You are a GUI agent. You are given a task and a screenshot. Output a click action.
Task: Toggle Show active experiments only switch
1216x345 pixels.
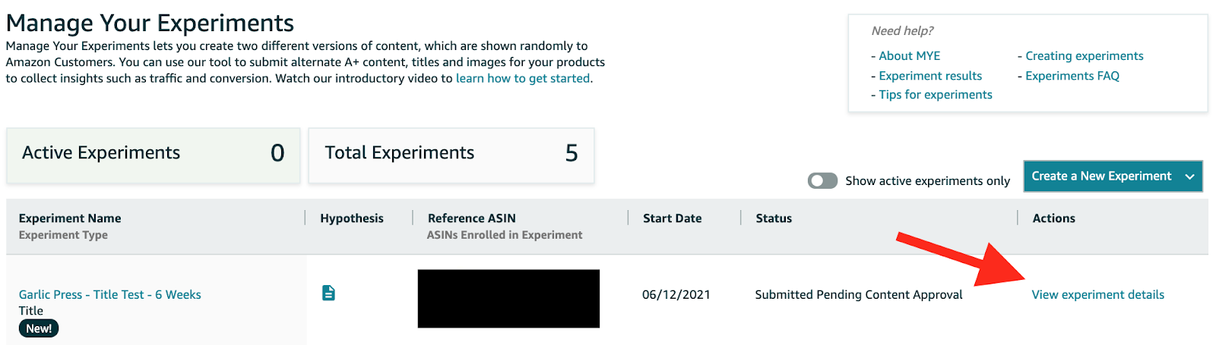coord(822,180)
